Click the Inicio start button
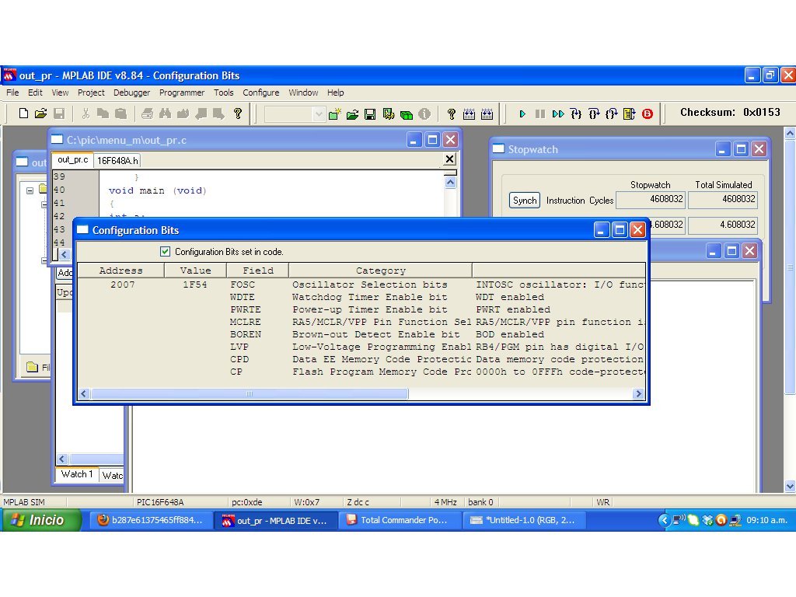Viewport: 796px width, 597px height. click(42, 520)
